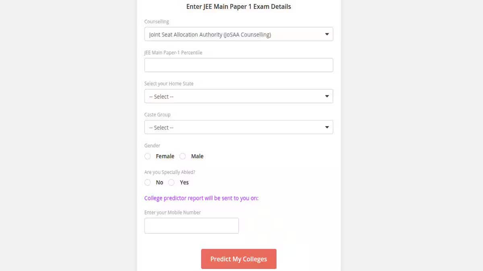Click the JEE Main Paper-1 Percentile field
The height and width of the screenshot is (271, 483).
coord(238,65)
